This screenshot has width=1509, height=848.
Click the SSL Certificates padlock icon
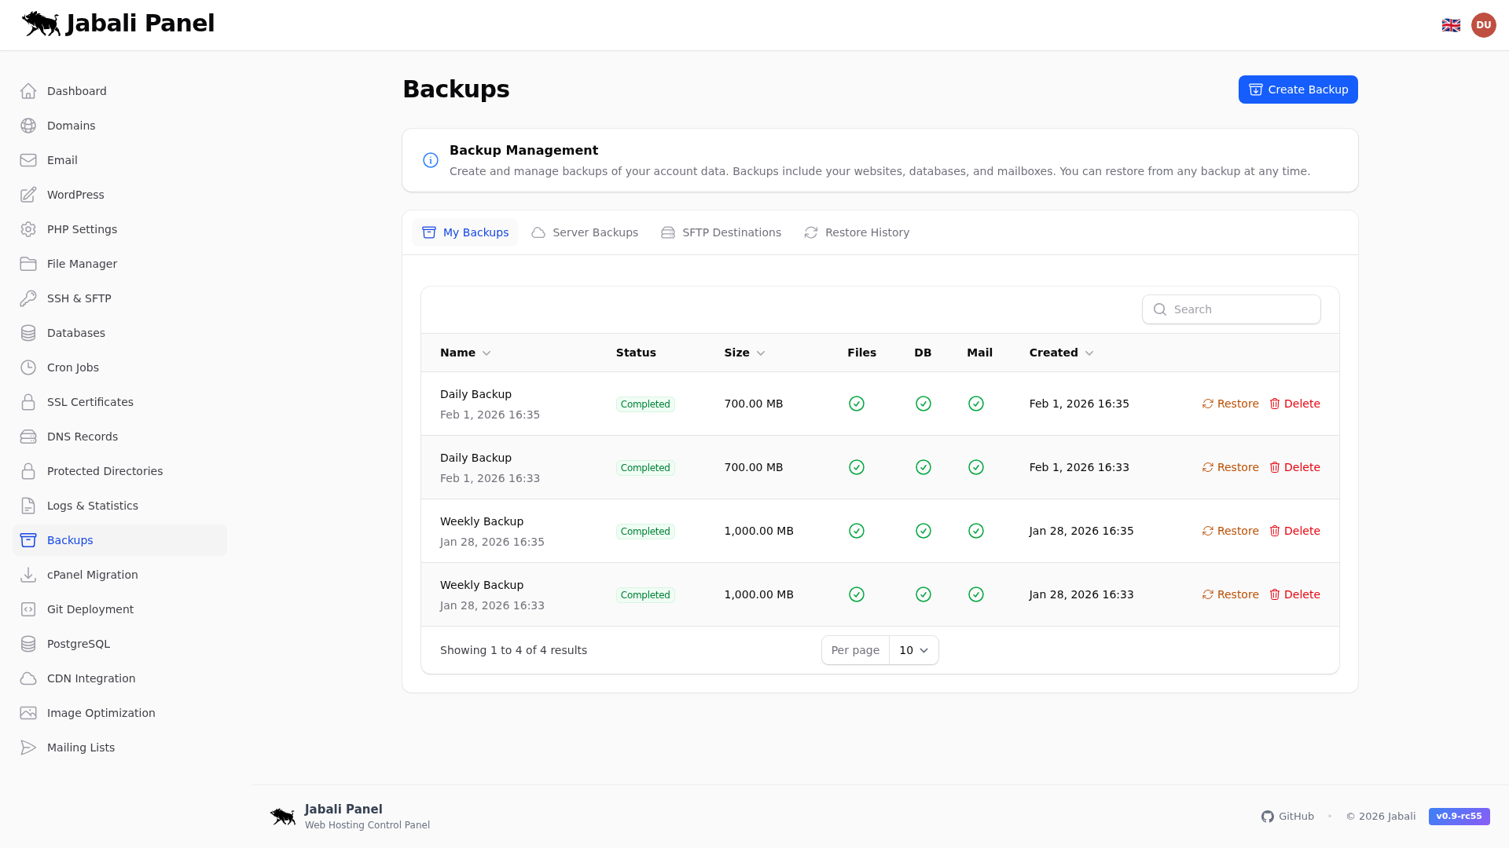[x=29, y=402]
